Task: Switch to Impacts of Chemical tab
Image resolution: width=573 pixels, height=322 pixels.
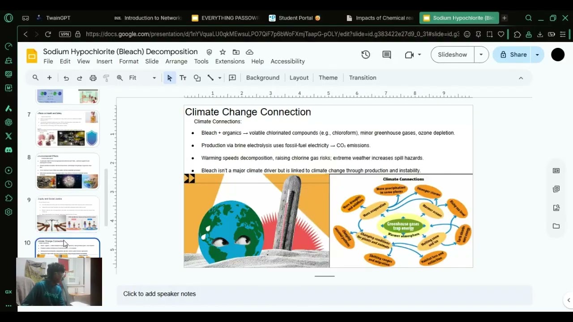Action: click(381, 18)
